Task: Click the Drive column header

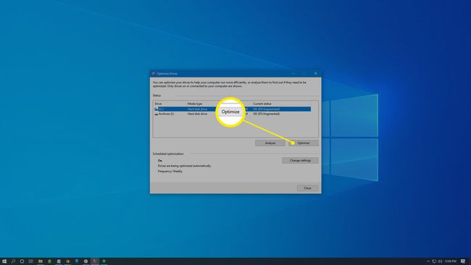Action: 158,104
